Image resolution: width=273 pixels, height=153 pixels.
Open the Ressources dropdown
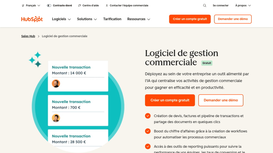pos(139,19)
